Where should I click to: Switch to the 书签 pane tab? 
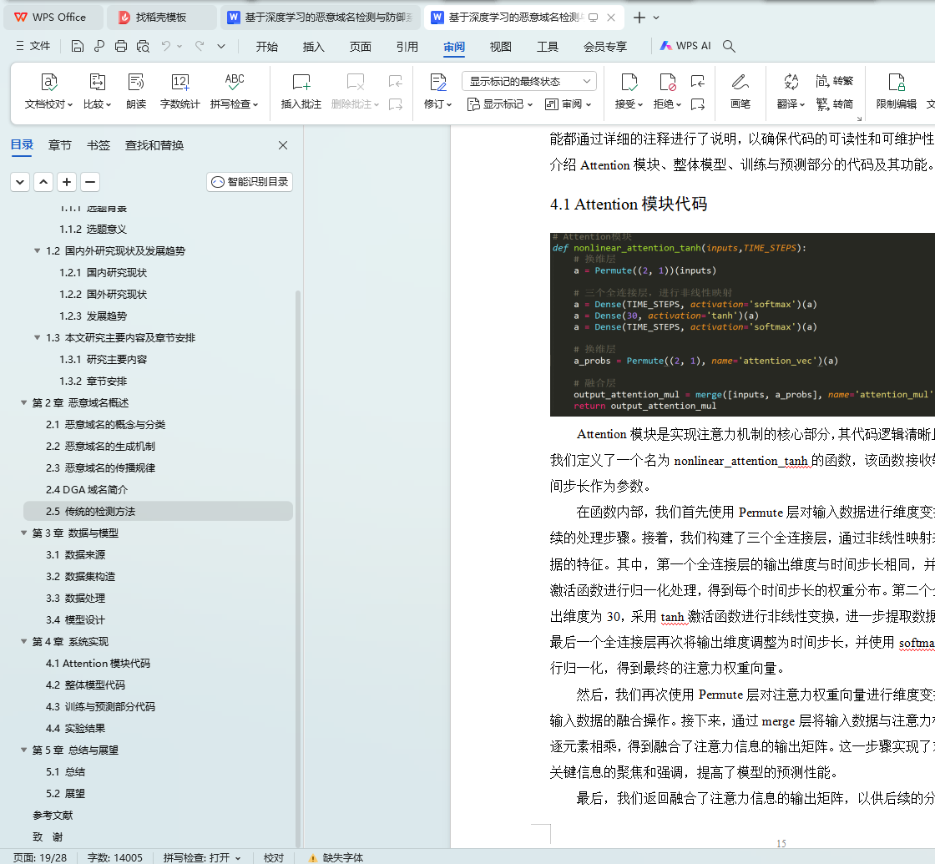[x=99, y=145]
